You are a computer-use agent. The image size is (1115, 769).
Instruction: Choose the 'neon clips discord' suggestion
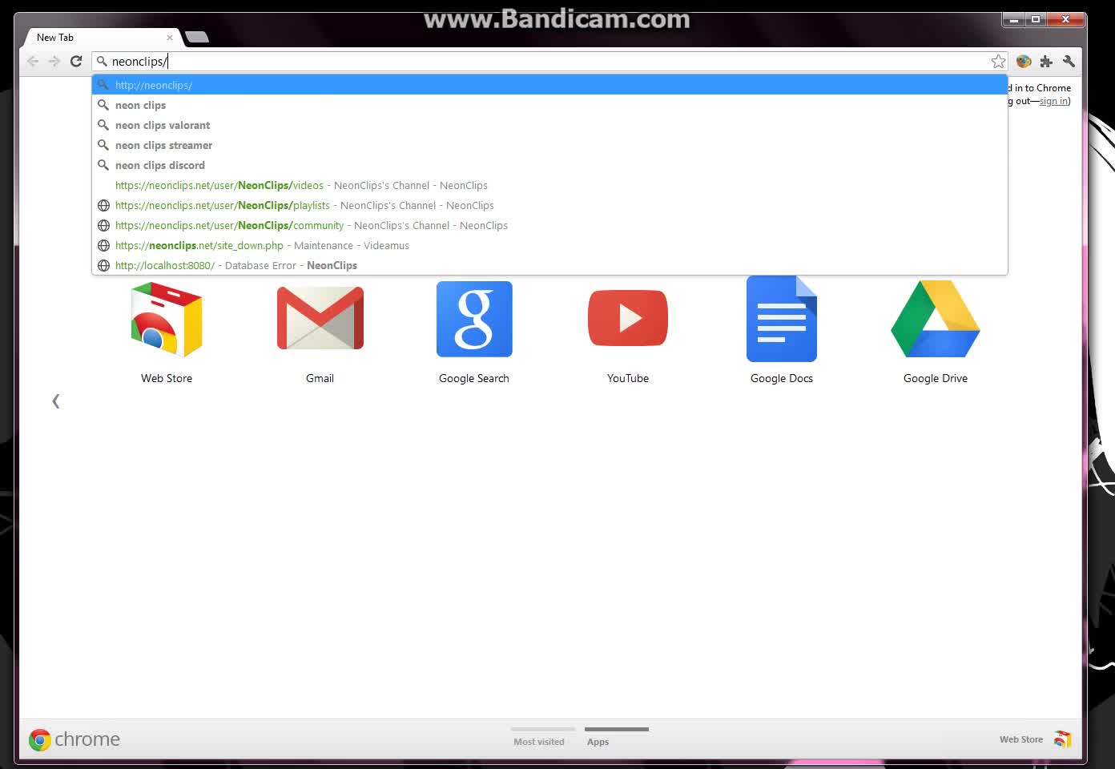pyautogui.click(x=549, y=165)
